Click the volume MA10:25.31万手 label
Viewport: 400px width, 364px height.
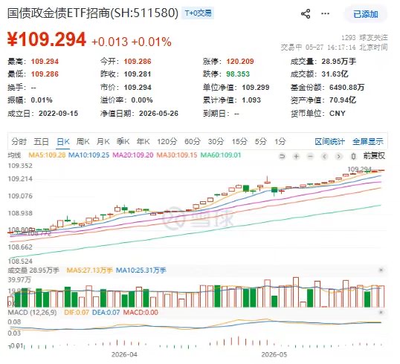[x=141, y=270]
